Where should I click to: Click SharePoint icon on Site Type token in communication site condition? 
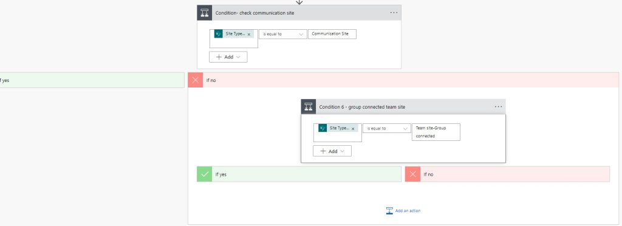(219, 34)
